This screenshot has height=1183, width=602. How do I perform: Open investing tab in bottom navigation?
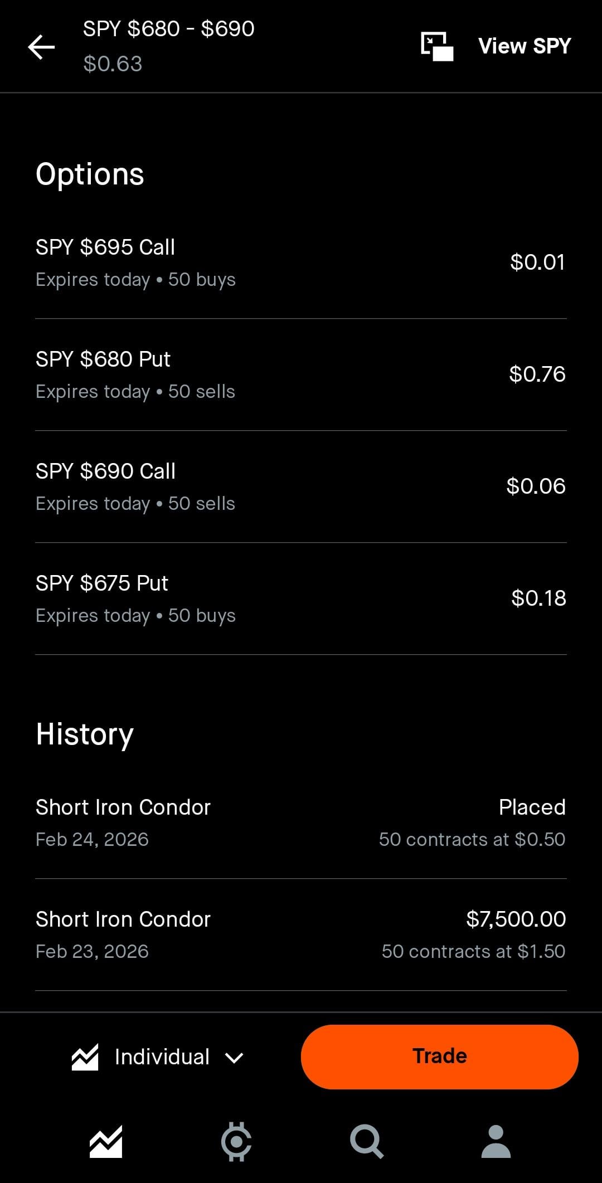coord(106,1141)
